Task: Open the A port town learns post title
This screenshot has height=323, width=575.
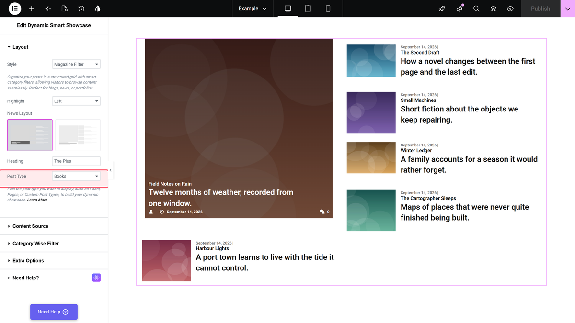Action: [x=265, y=263]
